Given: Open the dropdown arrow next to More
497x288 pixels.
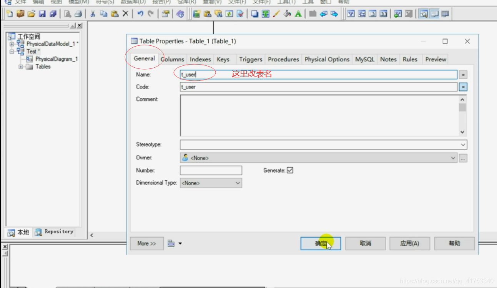Looking at the screenshot, I should click(x=180, y=243).
